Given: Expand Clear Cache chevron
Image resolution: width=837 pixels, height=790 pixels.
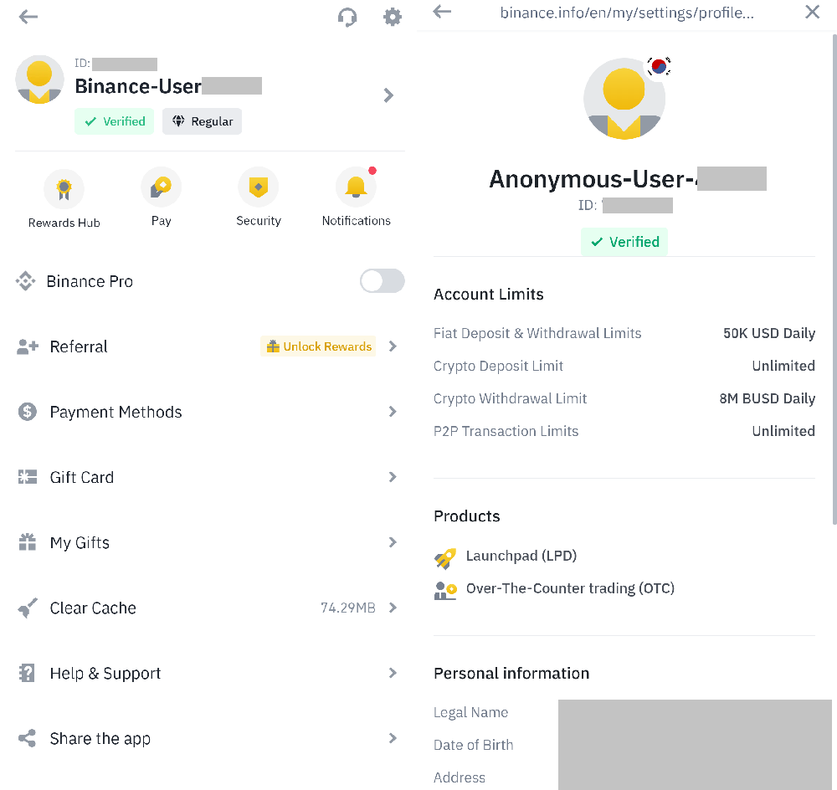Looking at the screenshot, I should (393, 608).
